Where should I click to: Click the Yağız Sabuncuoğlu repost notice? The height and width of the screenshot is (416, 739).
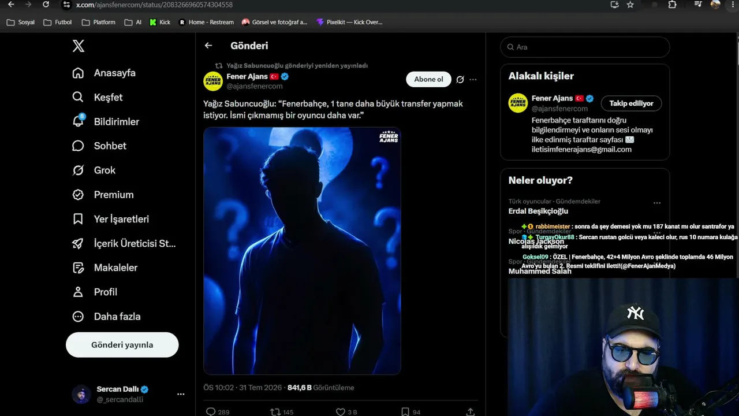pos(297,66)
